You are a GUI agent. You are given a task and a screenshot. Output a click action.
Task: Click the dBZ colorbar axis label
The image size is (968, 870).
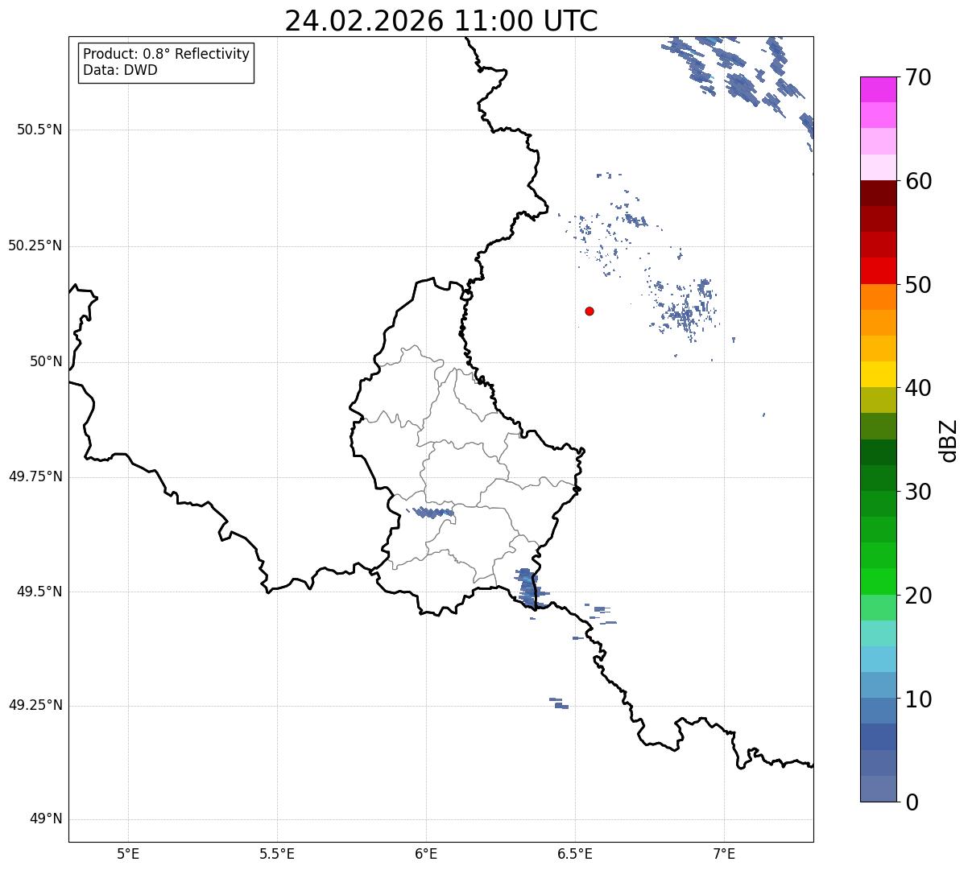point(949,440)
